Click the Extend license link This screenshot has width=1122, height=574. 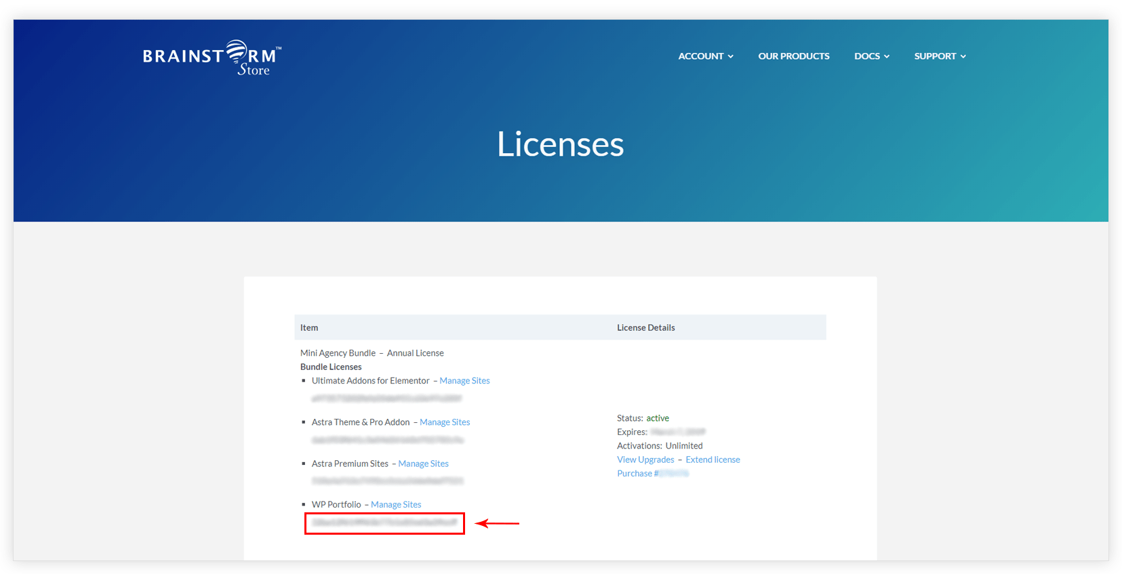tap(713, 459)
